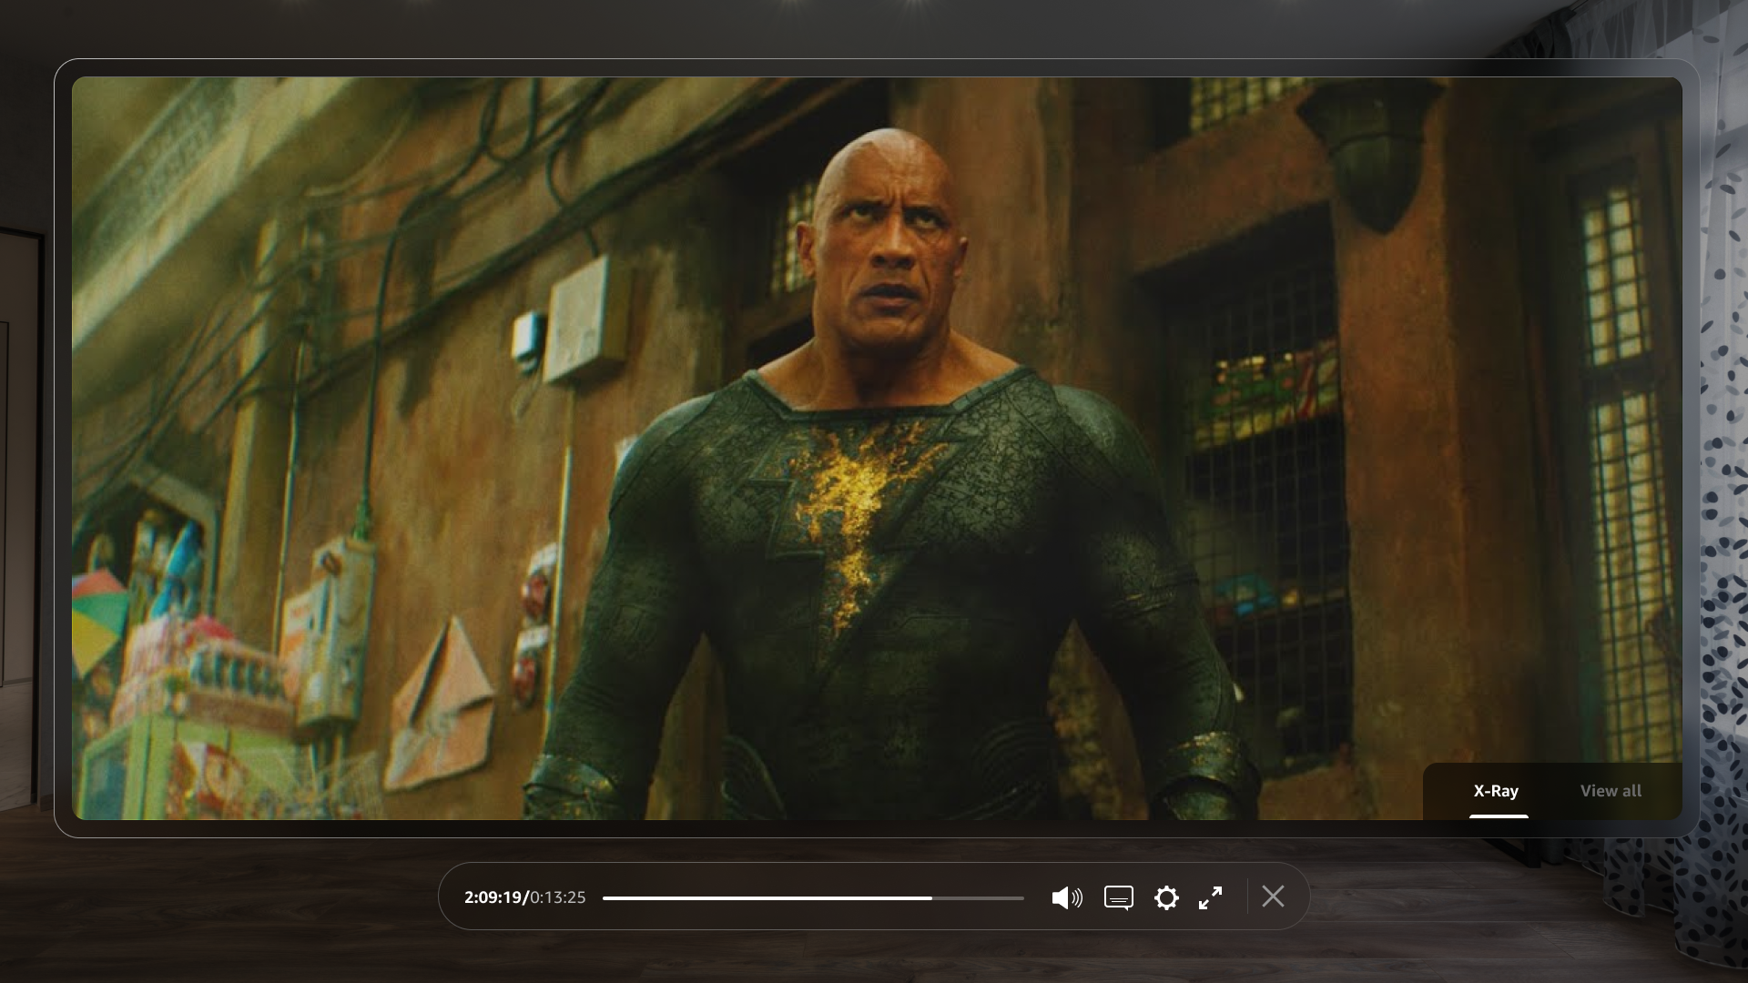1748x983 pixels.
Task: Mute the audio with the speaker icon
Action: [x=1066, y=897]
